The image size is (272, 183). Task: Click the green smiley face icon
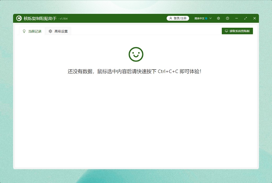pos(136,54)
